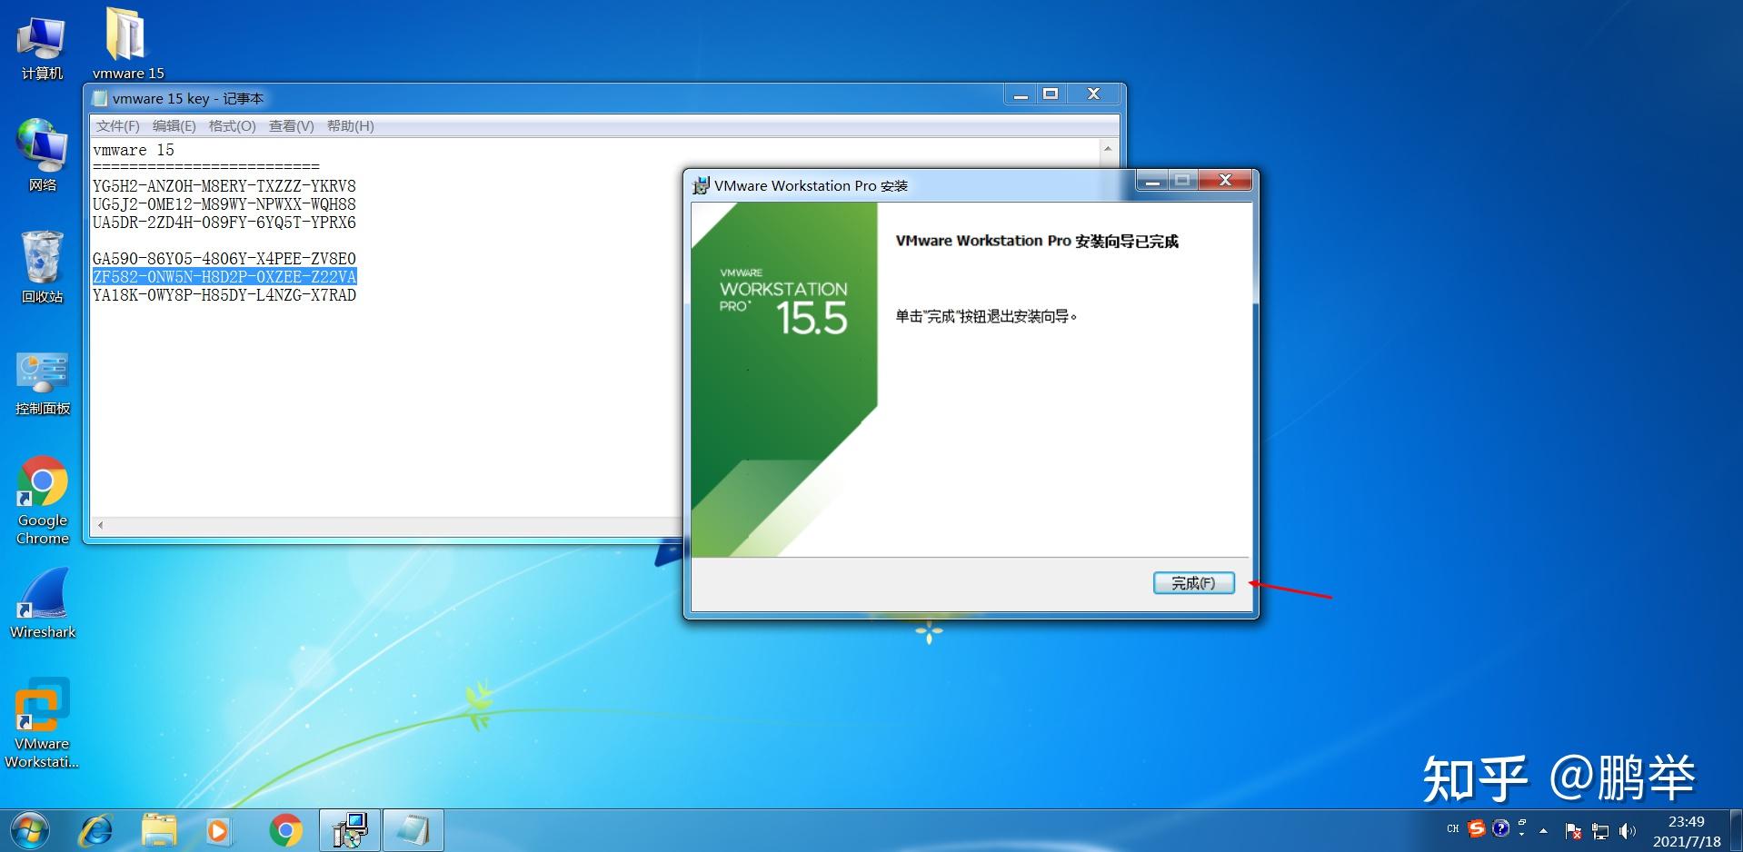Close the VMware Workstation Pro installer

[x=1225, y=180]
